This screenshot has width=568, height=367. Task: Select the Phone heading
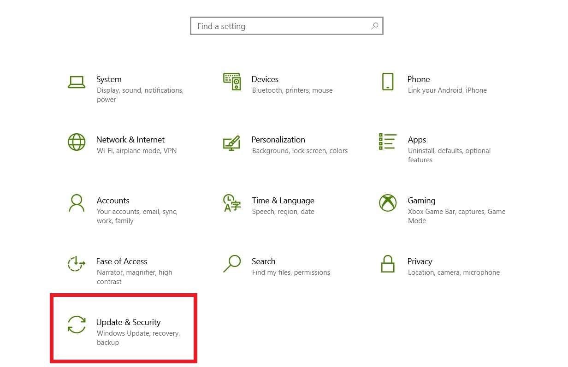coord(419,79)
